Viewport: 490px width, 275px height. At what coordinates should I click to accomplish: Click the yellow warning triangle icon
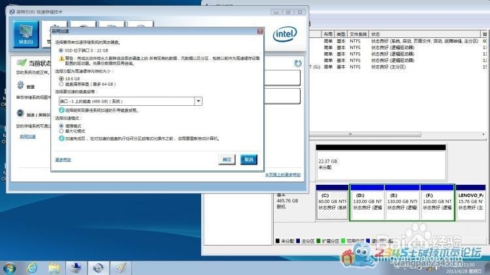(x=61, y=58)
